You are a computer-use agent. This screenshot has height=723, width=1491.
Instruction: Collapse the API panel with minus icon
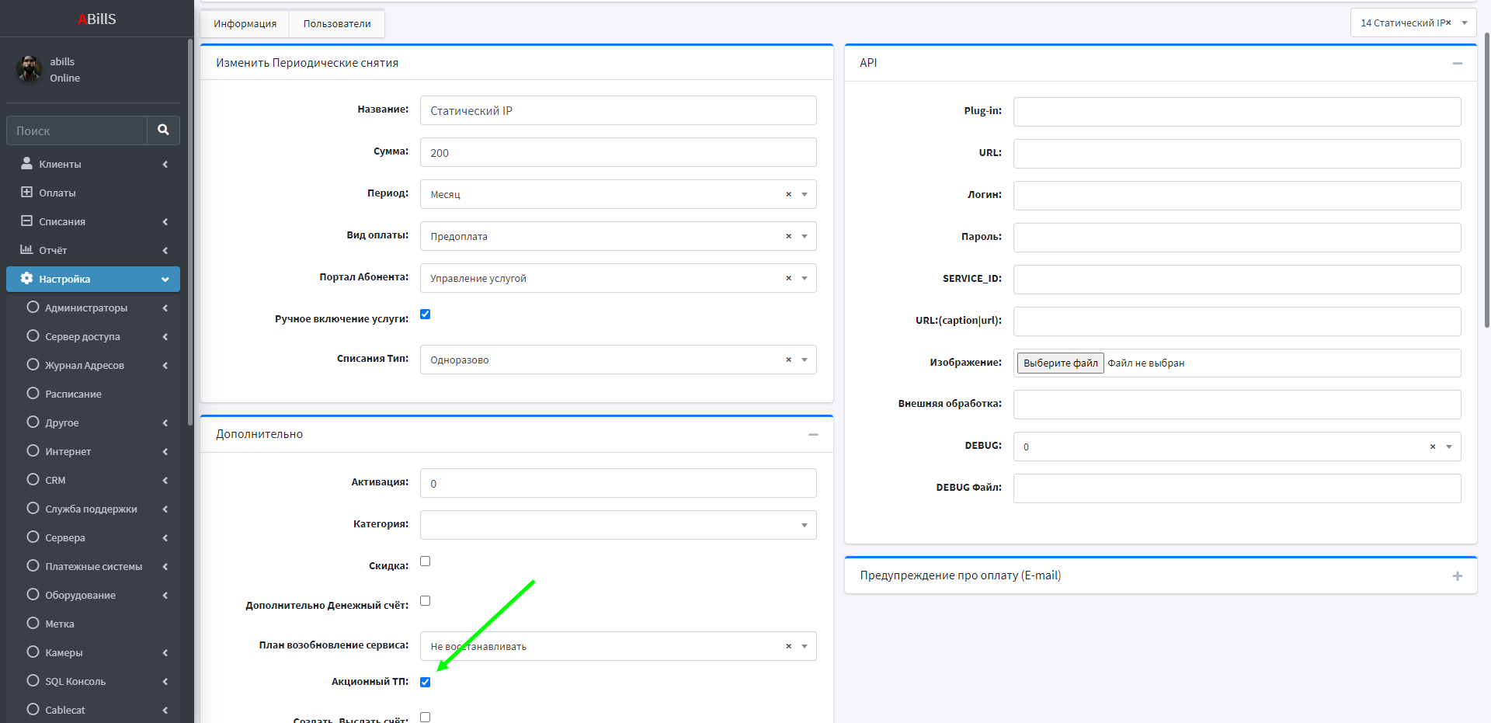(1457, 64)
